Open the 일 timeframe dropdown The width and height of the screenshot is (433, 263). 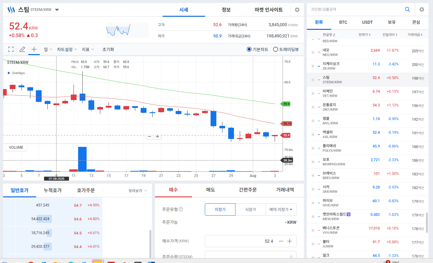pos(48,49)
